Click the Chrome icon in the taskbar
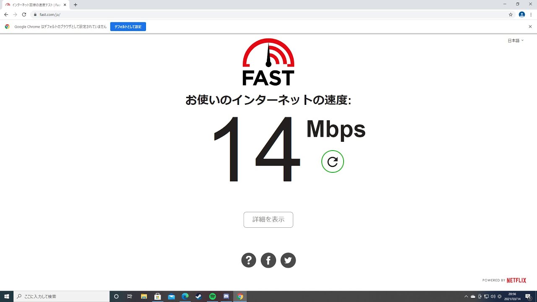The height and width of the screenshot is (302, 537). point(240,297)
